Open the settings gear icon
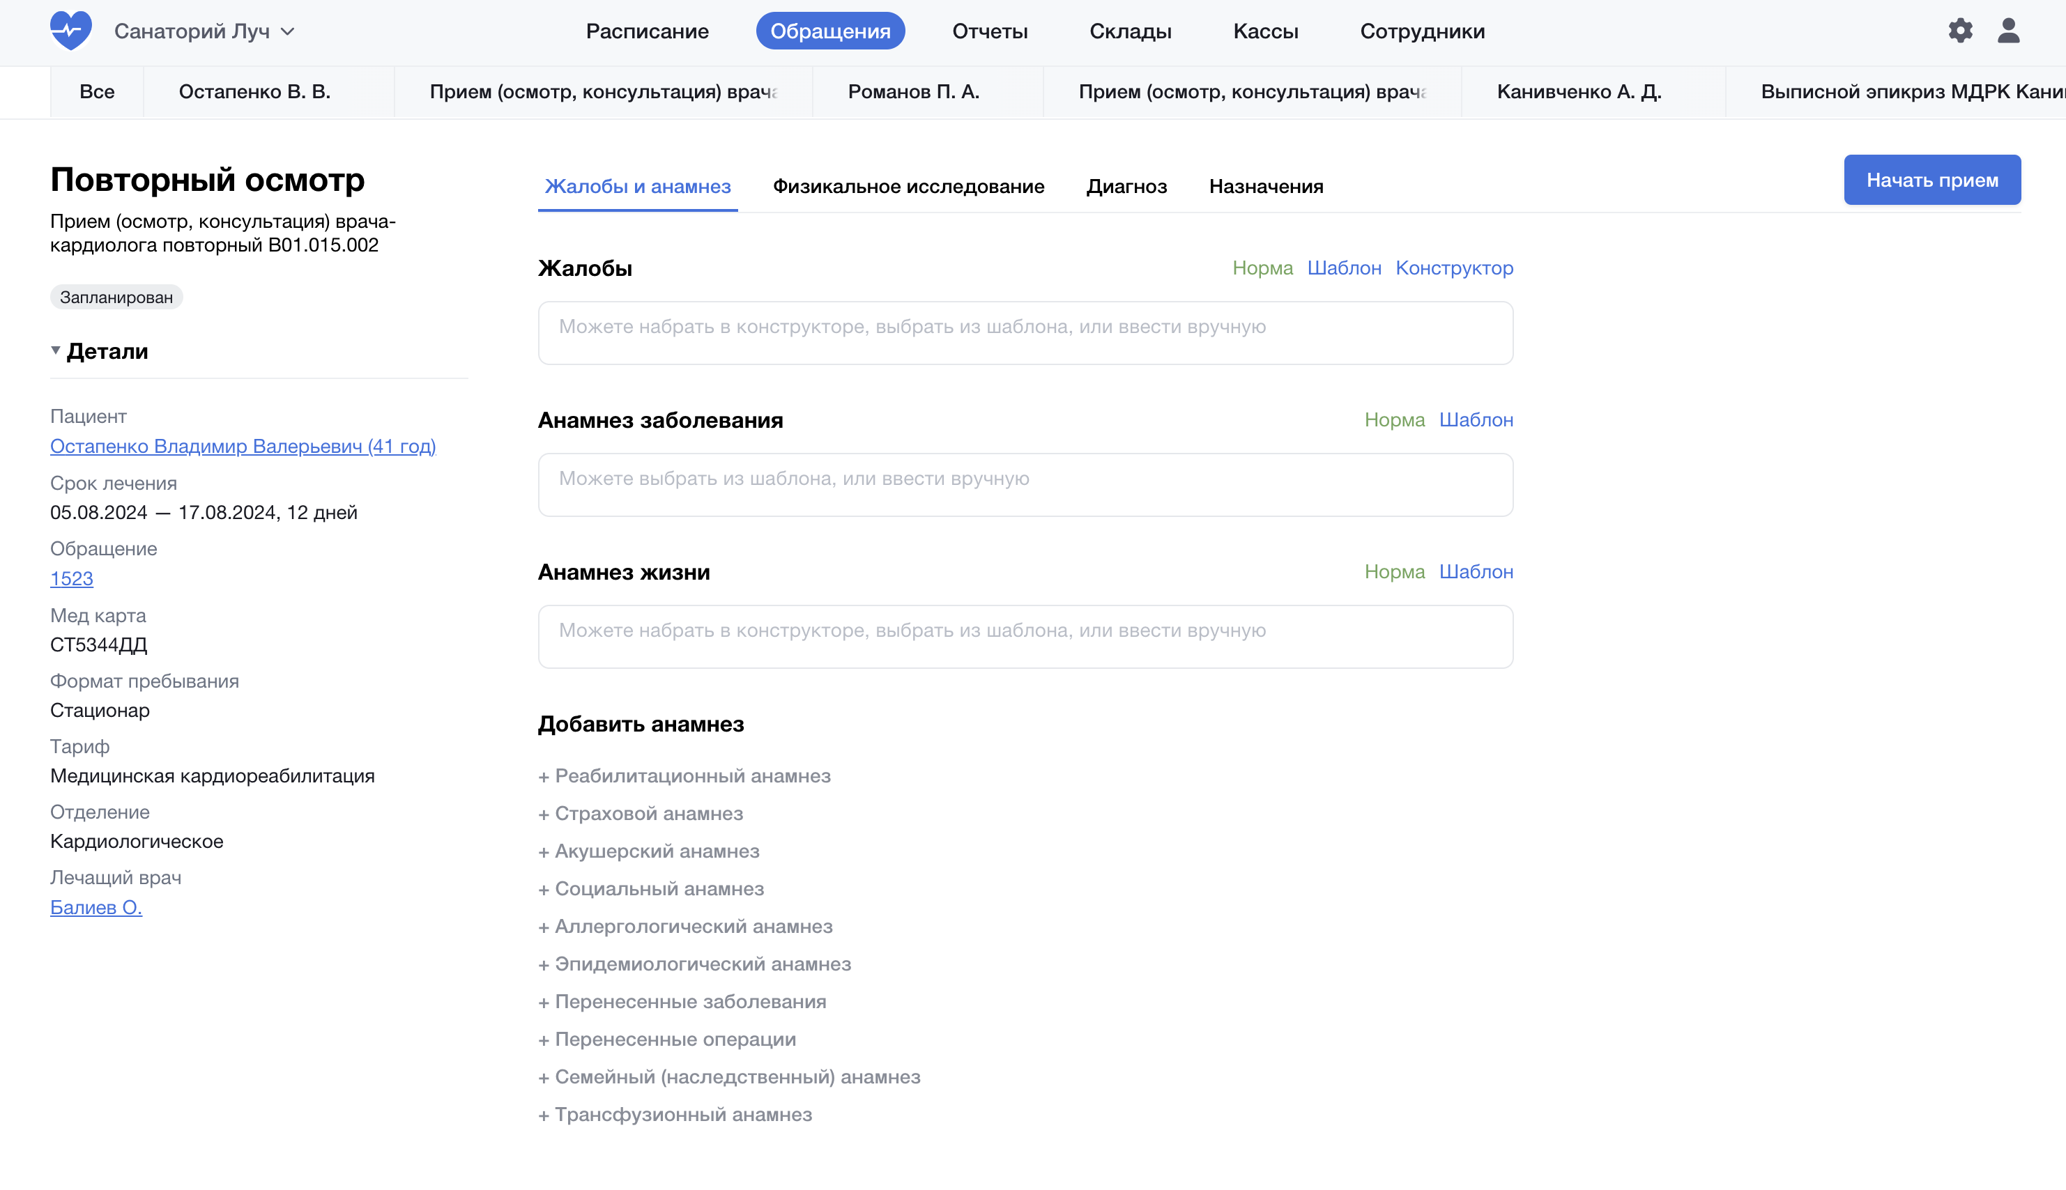 pyautogui.click(x=1960, y=31)
